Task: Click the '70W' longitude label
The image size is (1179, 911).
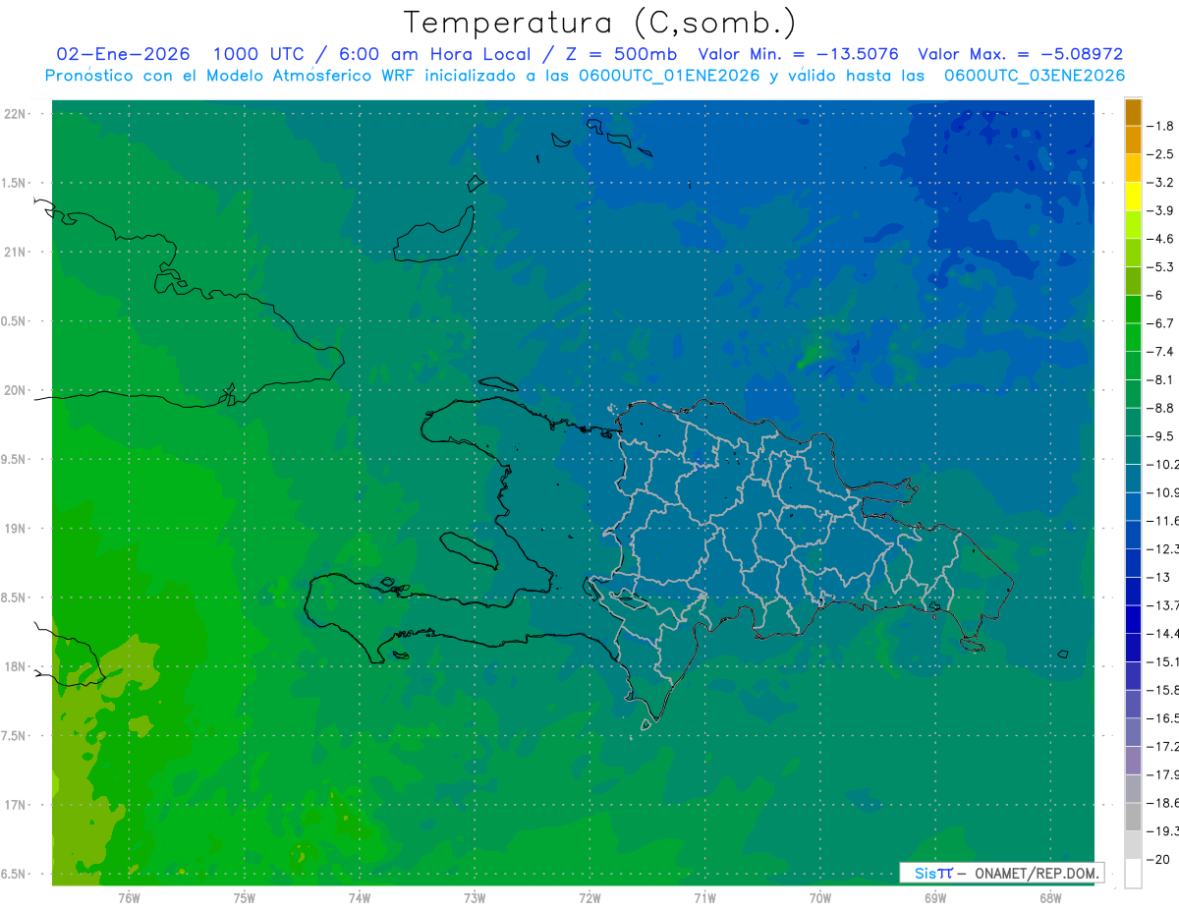Action: 820,897
